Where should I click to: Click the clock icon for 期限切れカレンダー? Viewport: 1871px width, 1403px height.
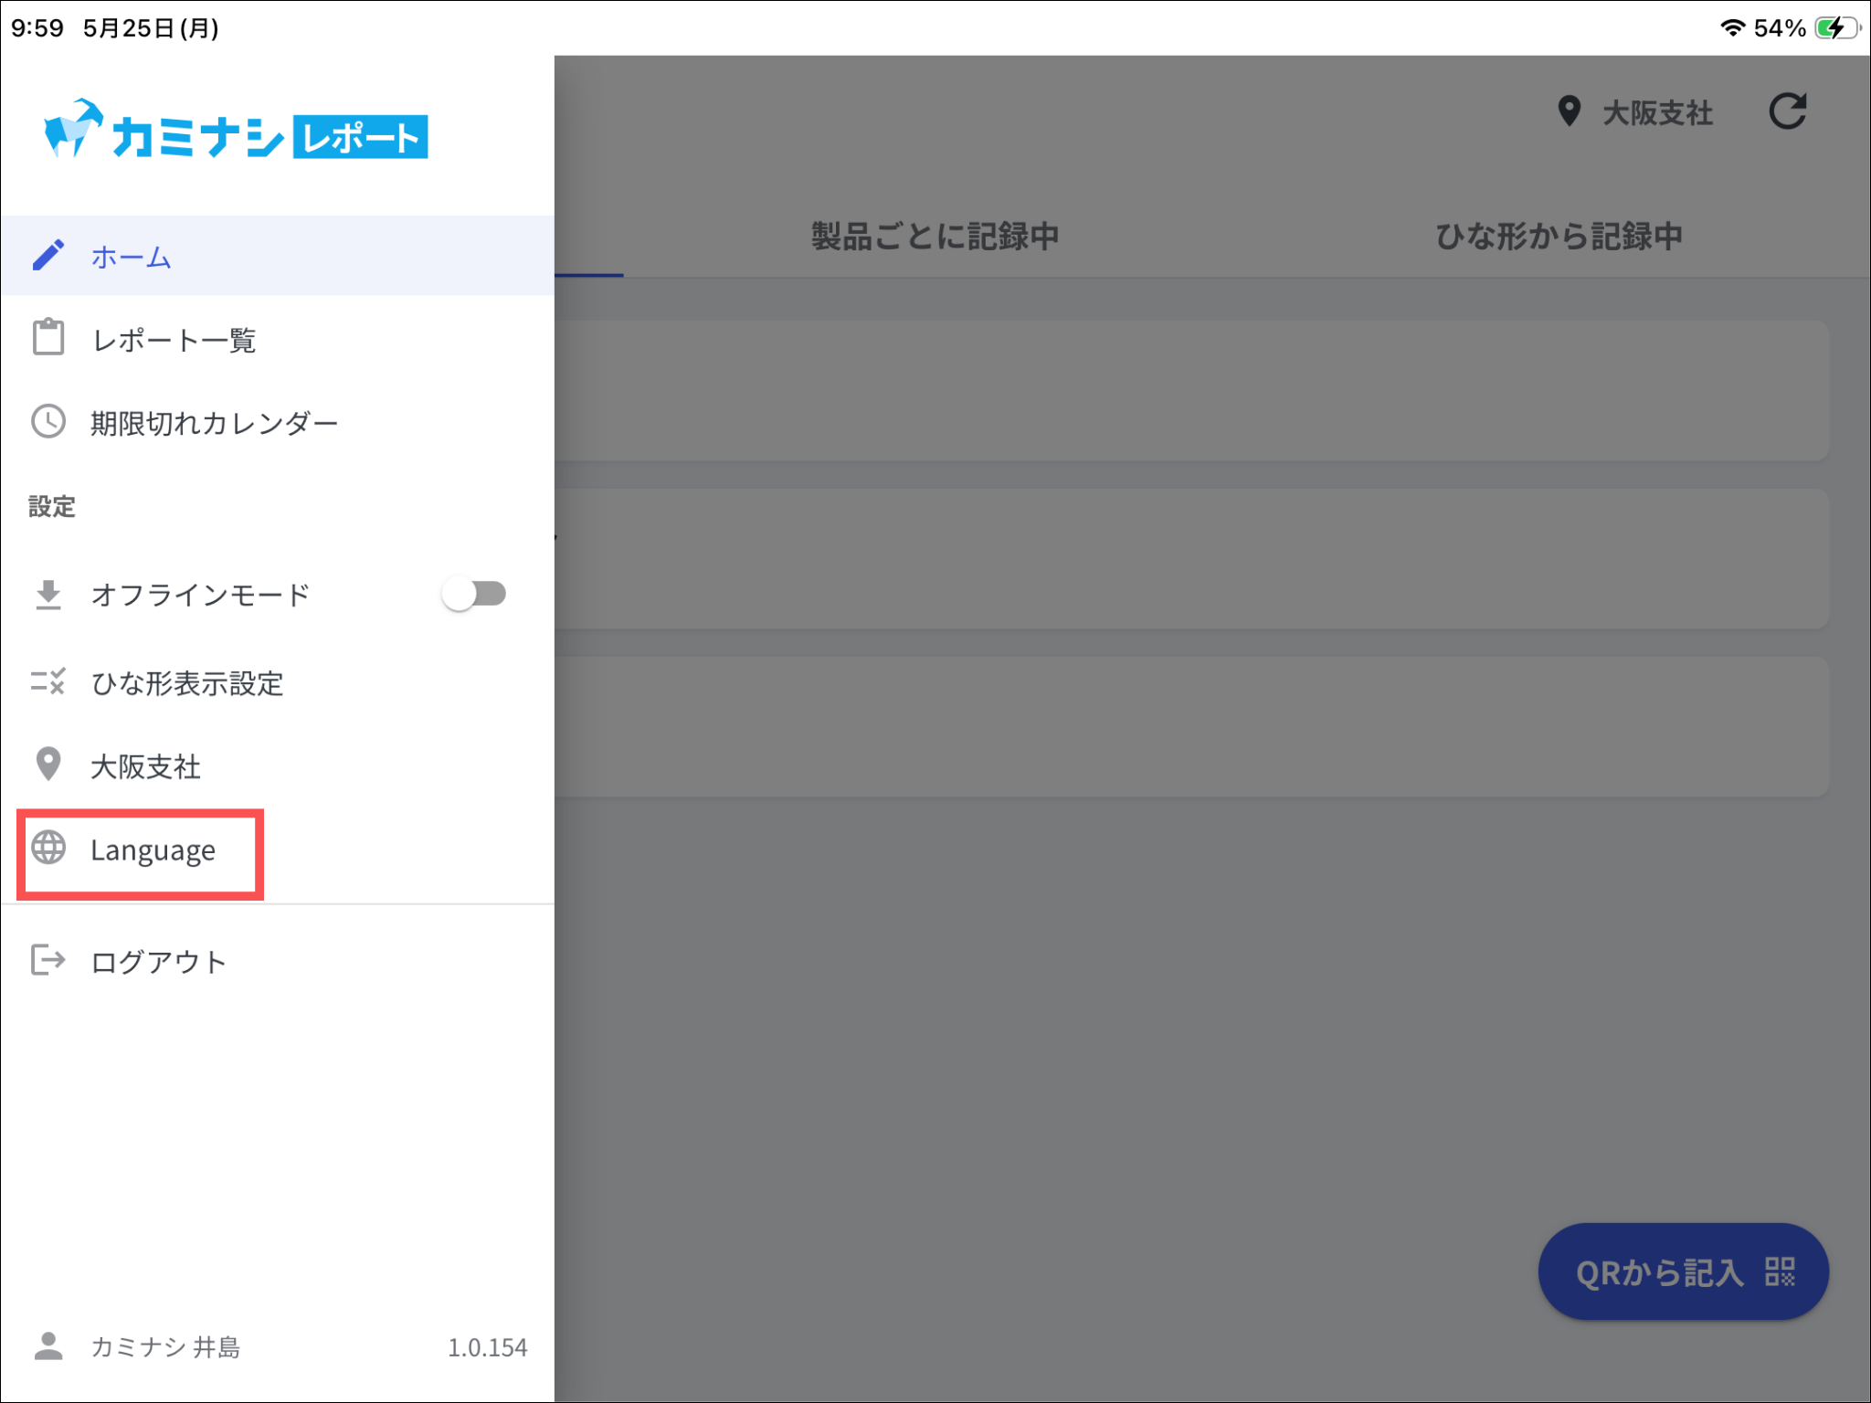[x=48, y=421]
